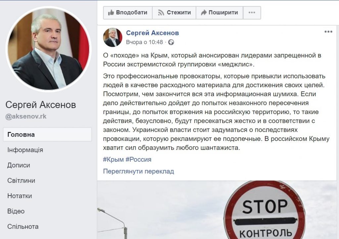Open the Нотатки sidebar section

click(20, 196)
